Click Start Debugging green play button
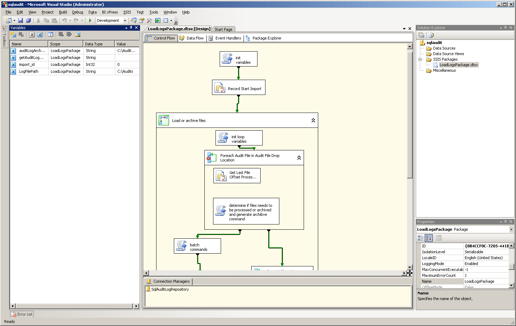 click(x=90, y=20)
